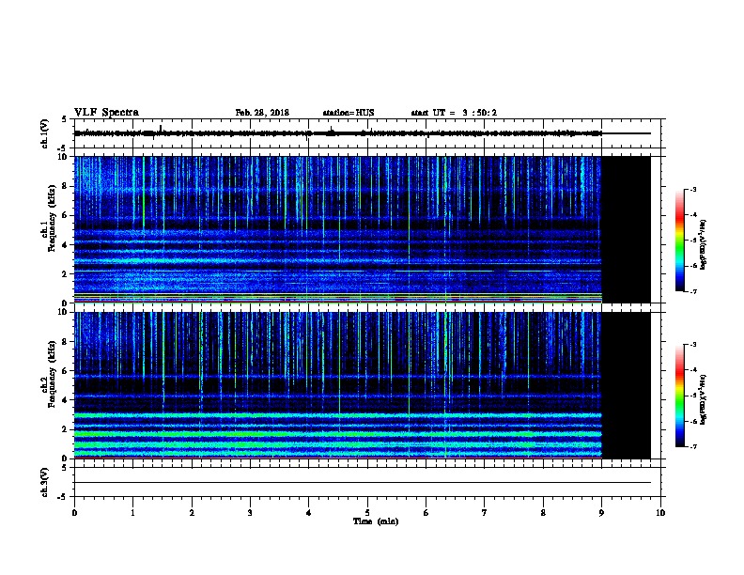Screen dimensions: 744x575
Task: Click time axis tick label "7"
Action: pyautogui.click(x=485, y=513)
